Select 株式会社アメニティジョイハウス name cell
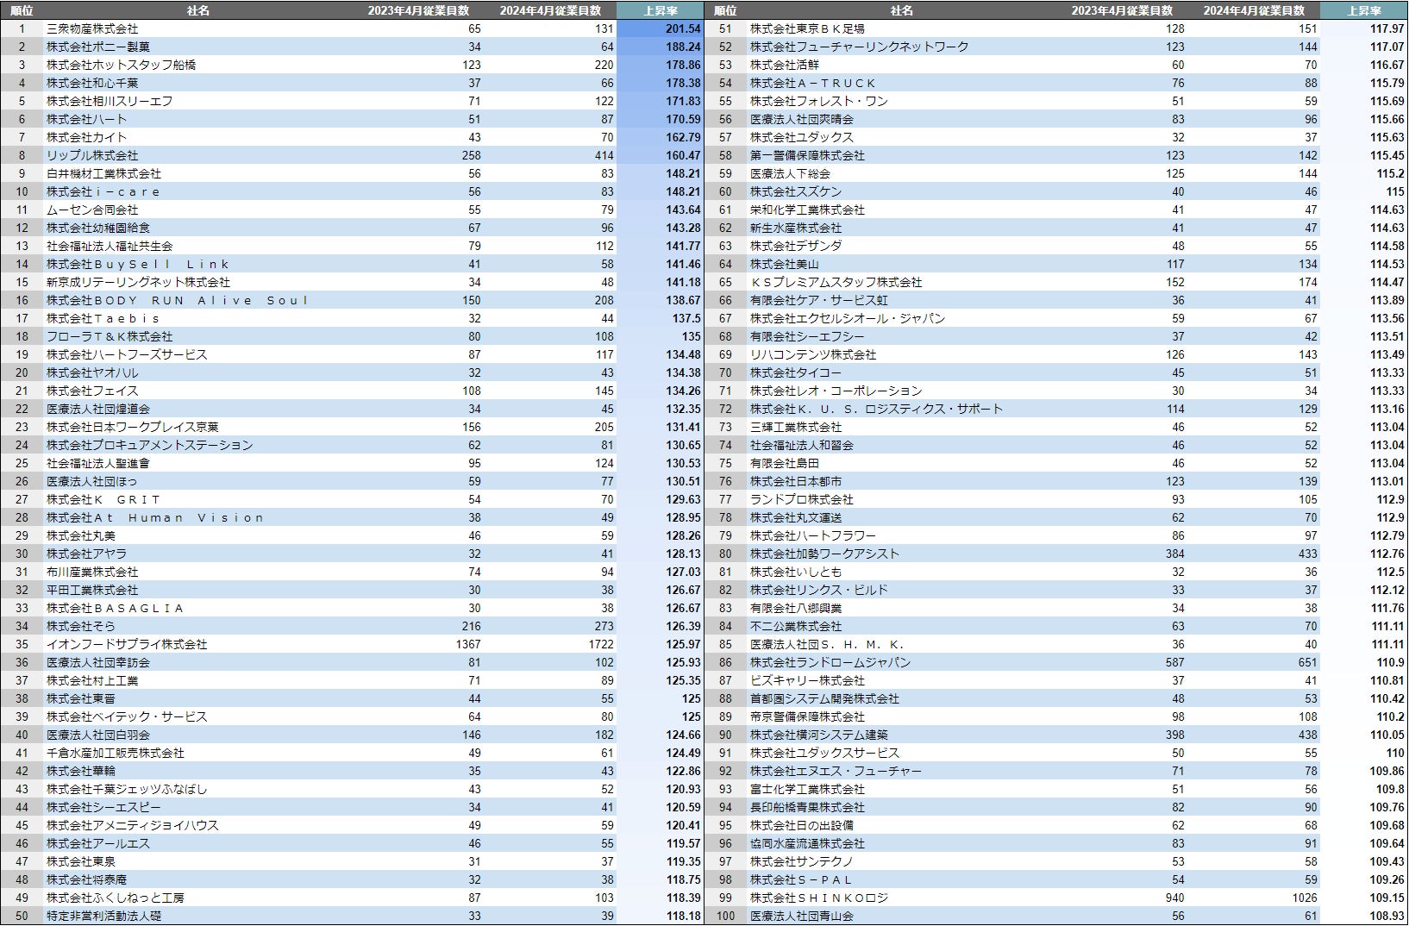Viewport: 1409px width, 926px height. (x=198, y=825)
